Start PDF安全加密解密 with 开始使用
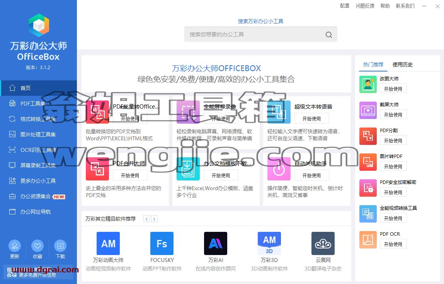The width and height of the screenshot is (444, 284). click(393, 192)
